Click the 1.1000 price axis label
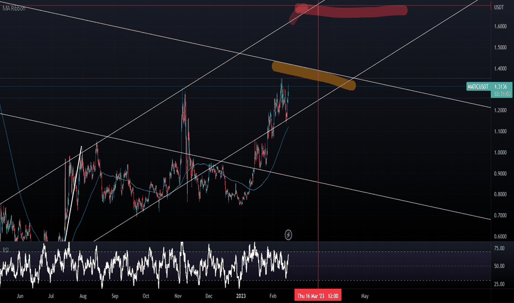The width and height of the screenshot is (514, 303). point(501,131)
